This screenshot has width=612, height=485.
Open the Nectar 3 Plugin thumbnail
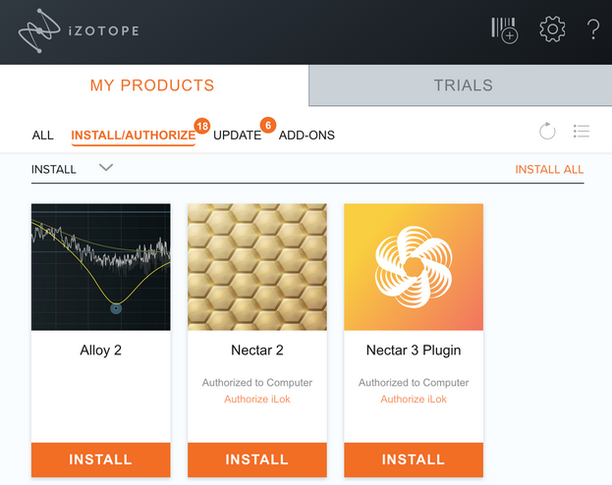tap(414, 267)
